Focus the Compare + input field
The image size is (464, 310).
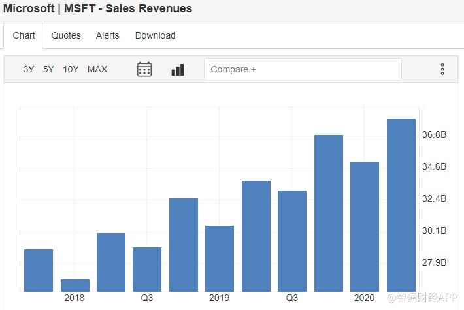(303, 69)
